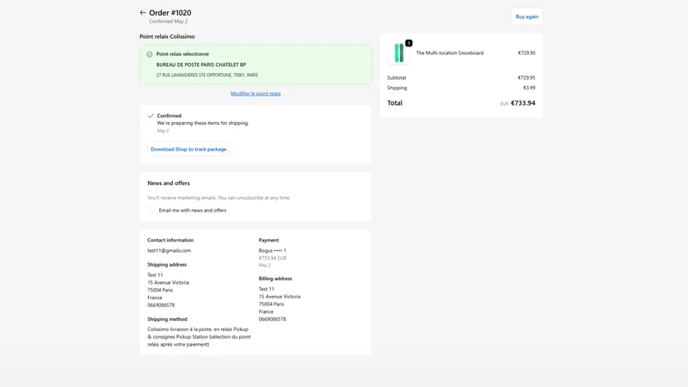
Task: Click the Confirmed status checkmark icon
Action: pyautogui.click(x=150, y=116)
